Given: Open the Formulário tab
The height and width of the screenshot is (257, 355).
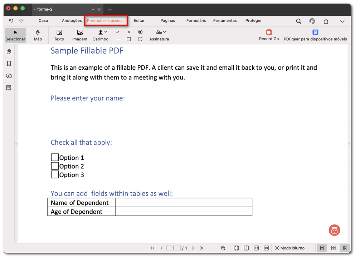Looking at the screenshot, I should tap(196, 21).
